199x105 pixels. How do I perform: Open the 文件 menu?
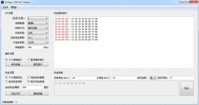(x=5, y=7)
